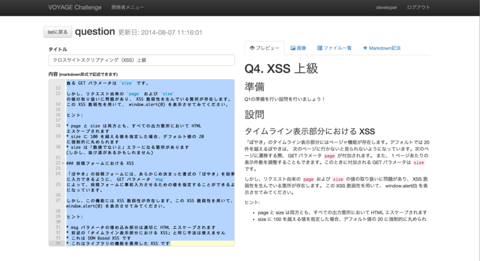480x261 pixels.
Task: Click the listに戻る button
Action: (58, 32)
